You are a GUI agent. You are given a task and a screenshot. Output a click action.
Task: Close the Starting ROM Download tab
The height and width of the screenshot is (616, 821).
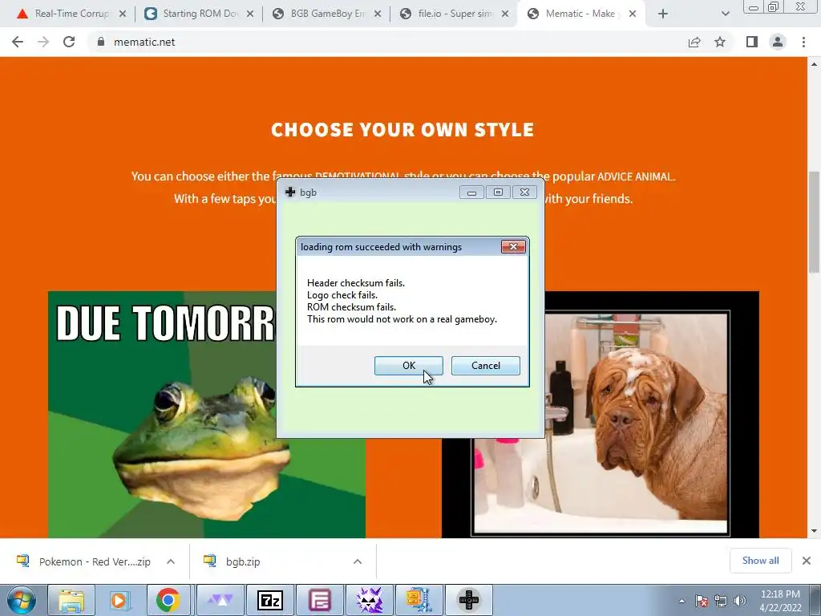(x=250, y=14)
